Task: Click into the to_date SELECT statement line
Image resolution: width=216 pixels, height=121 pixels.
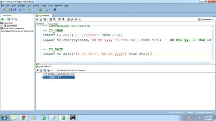Action: [96, 54]
